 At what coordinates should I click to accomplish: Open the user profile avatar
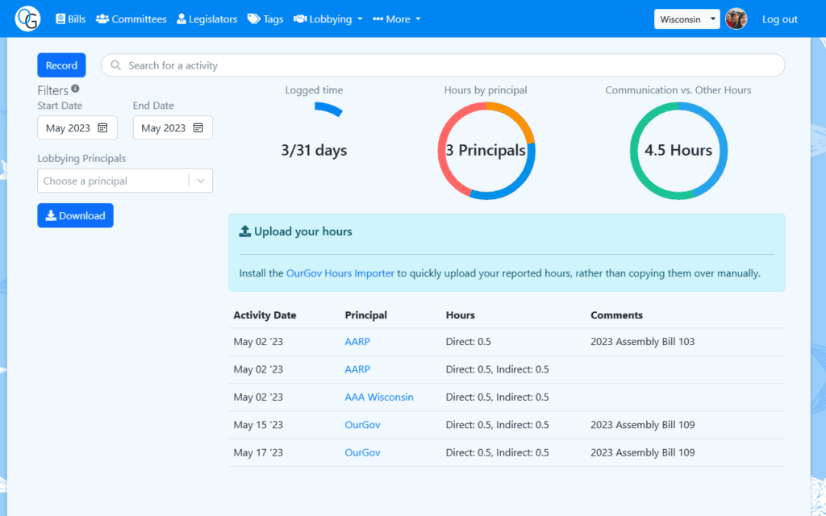pyautogui.click(x=736, y=19)
